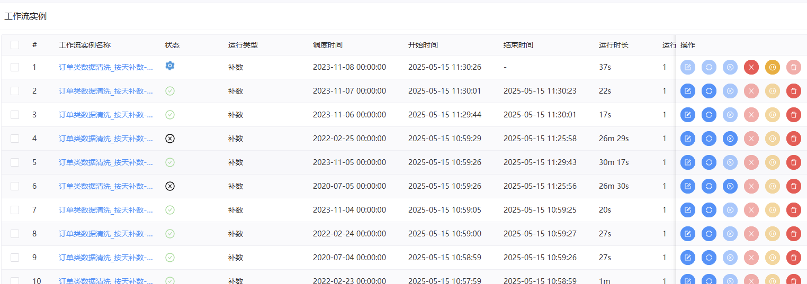This screenshot has width=807, height=284.
Task: Select the checkbox for instance row 8
Action: click(15, 234)
